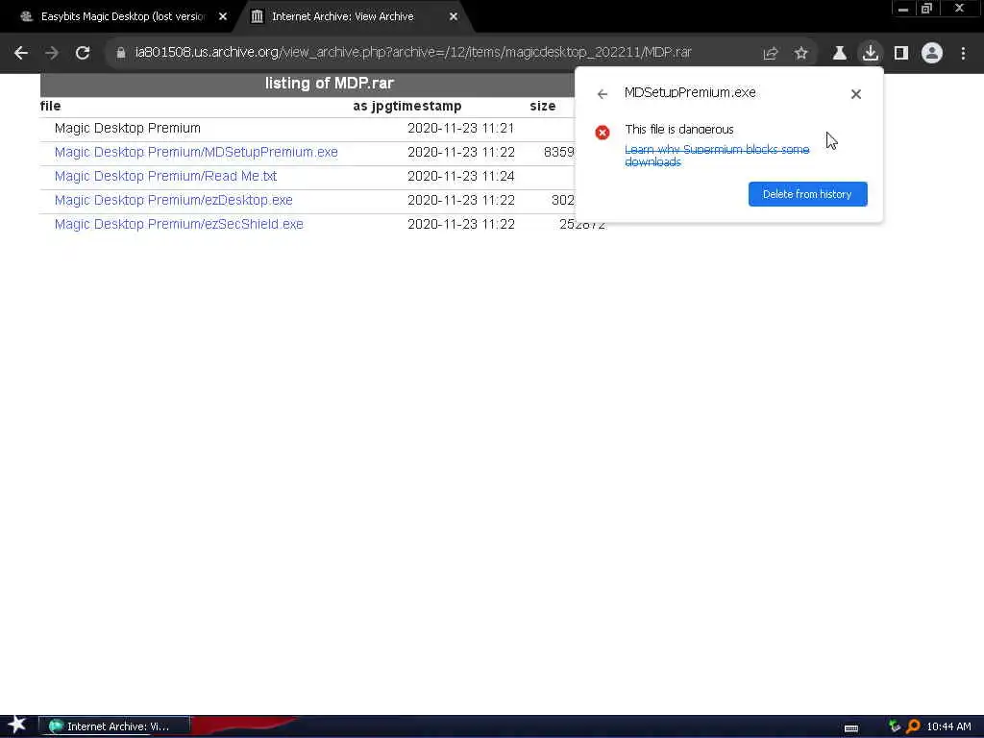Viewport: 984px width, 738px height.
Task: Close the MDSetupPremium.exe download bubble
Action: pyautogui.click(x=856, y=94)
